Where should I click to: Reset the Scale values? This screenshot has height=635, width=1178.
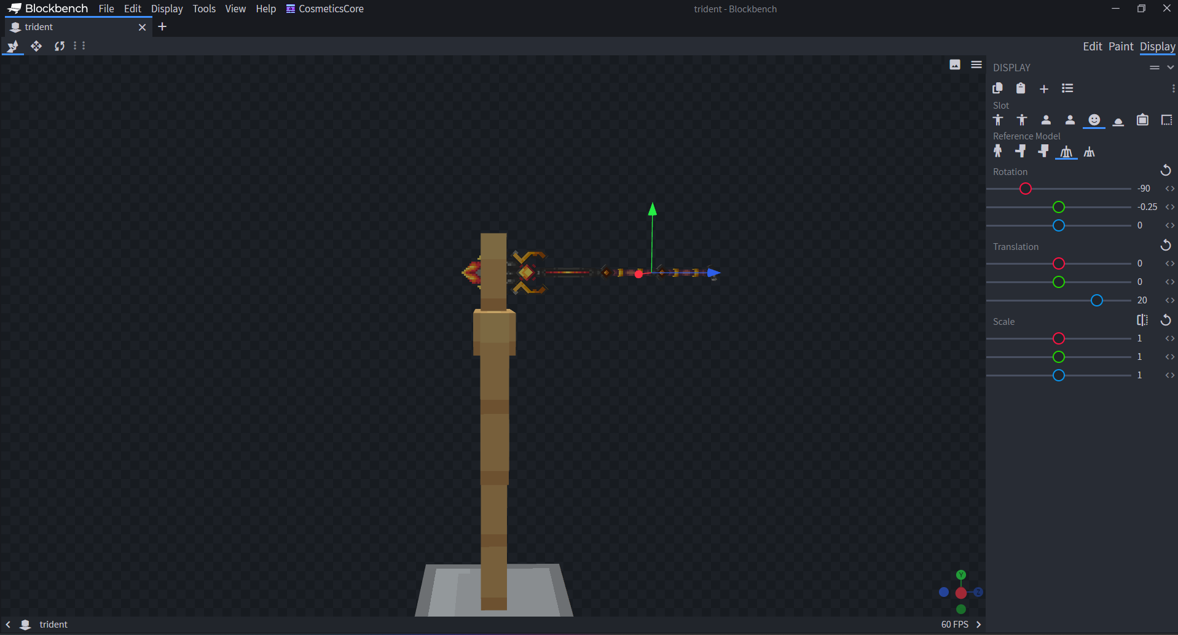(x=1165, y=321)
